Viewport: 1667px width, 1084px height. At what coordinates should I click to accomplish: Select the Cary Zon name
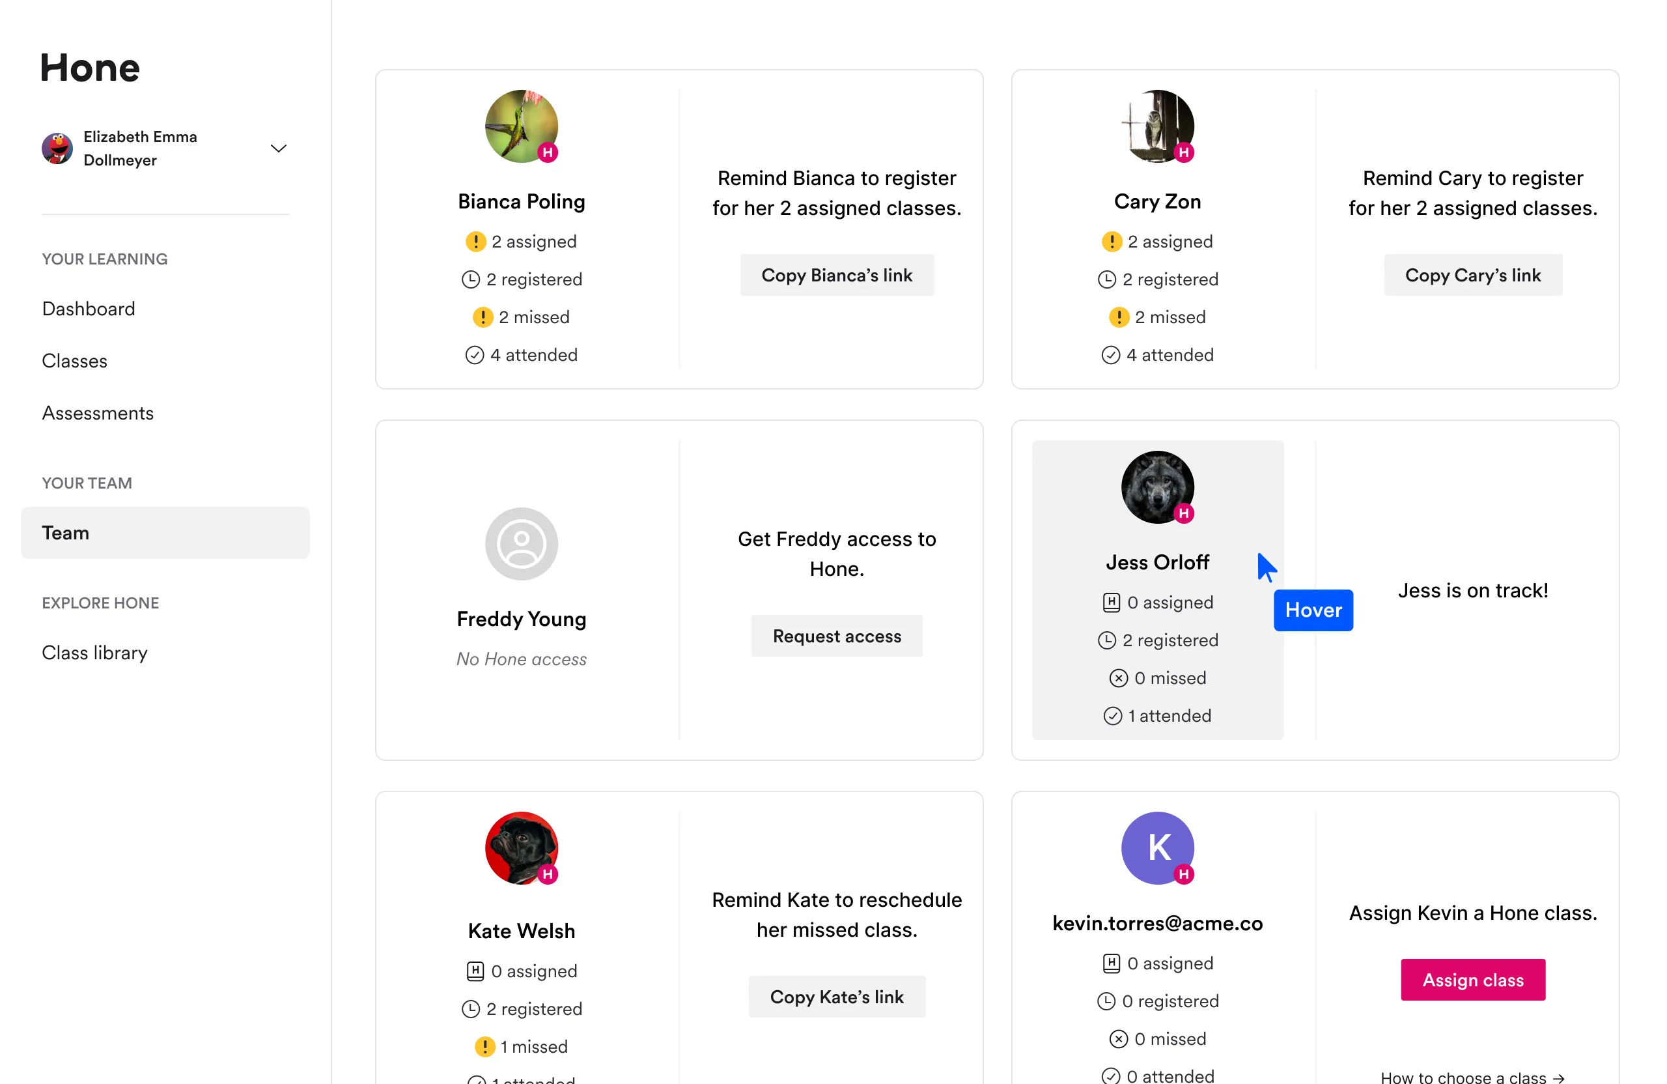[x=1157, y=202]
